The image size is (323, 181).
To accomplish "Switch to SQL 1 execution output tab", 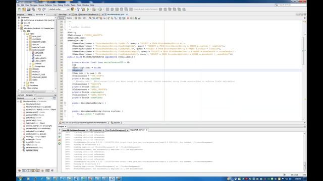I will click(x=97, y=130).
